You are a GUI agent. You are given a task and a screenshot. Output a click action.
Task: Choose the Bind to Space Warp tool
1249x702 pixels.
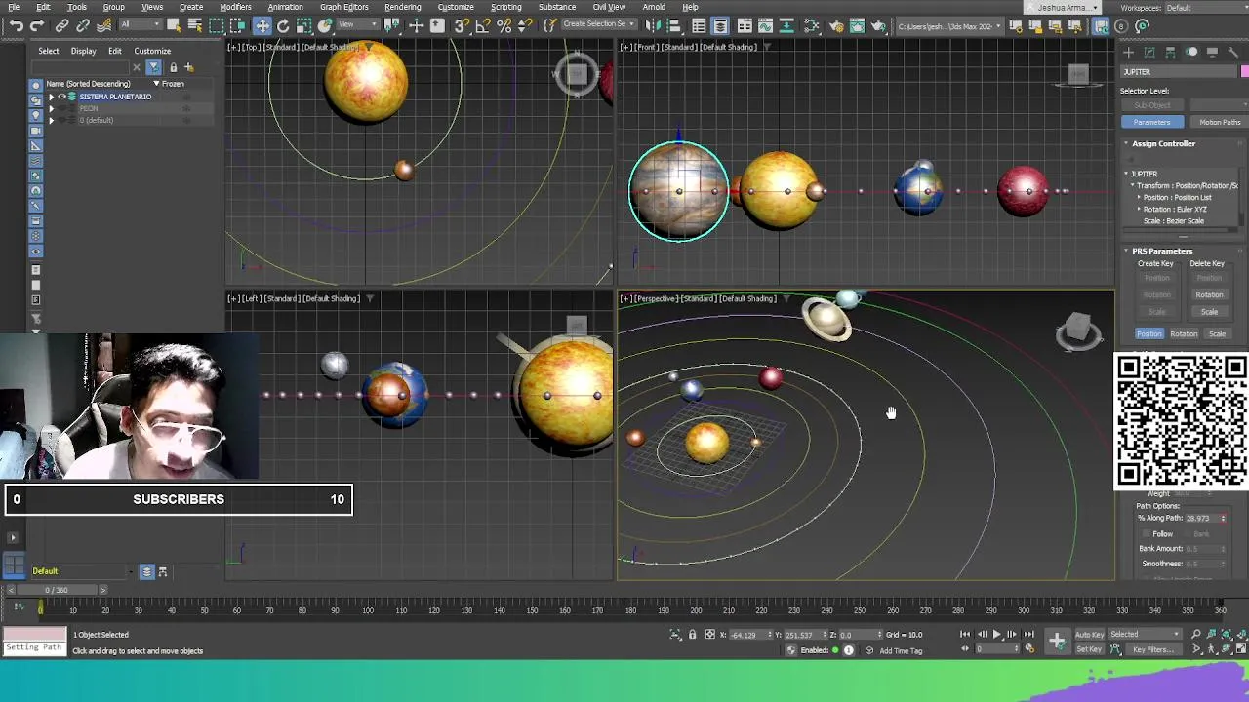pos(103,25)
